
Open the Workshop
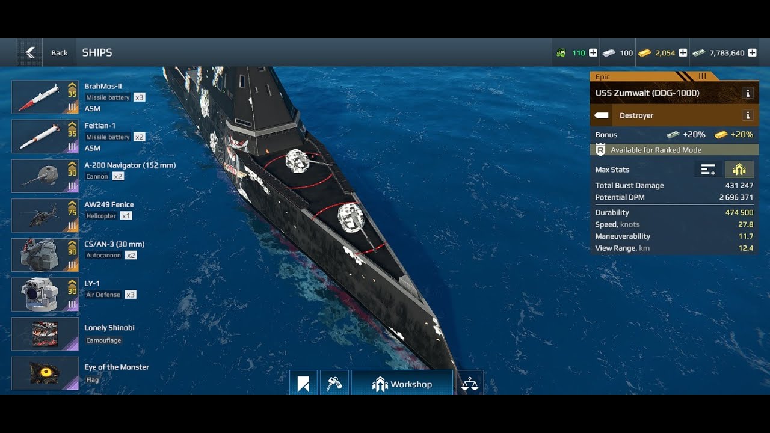pos(402,384)
